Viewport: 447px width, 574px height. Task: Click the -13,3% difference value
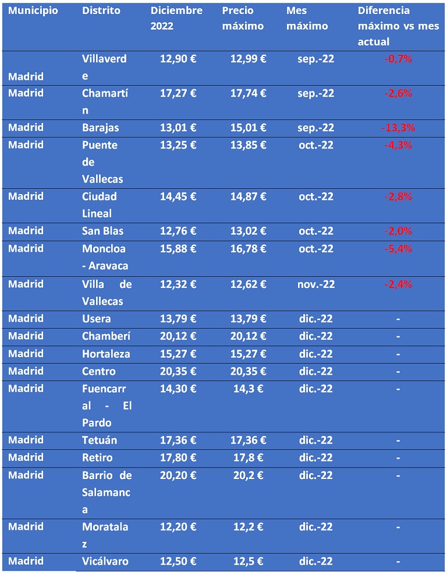click(398, 128)
